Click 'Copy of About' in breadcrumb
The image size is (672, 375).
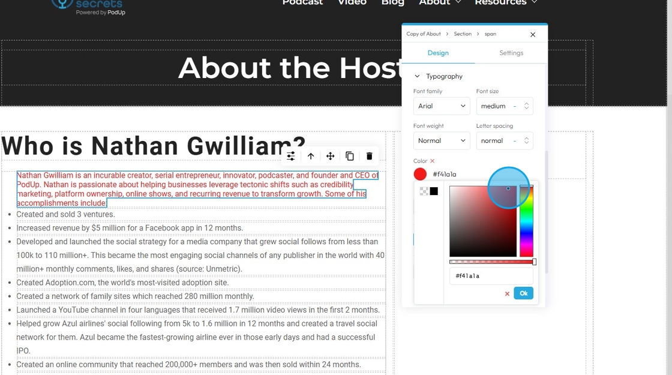click(424, 34)
